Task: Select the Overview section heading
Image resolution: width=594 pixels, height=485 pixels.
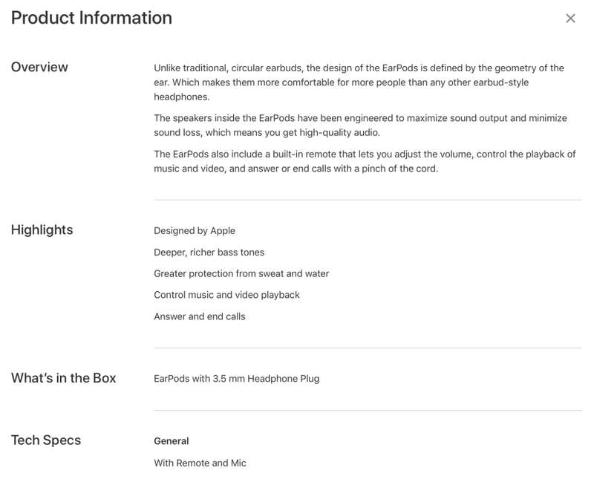Action: point(39,67)
